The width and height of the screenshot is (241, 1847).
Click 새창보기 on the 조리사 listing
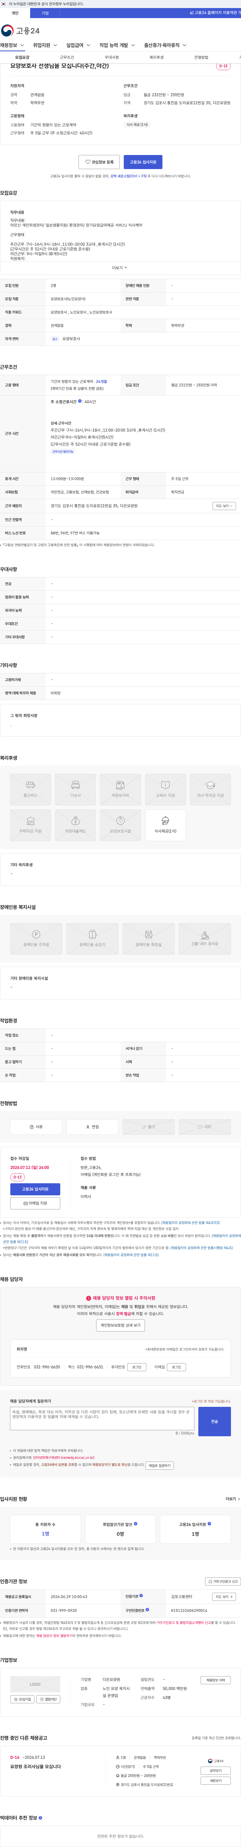pos(215,1781)
